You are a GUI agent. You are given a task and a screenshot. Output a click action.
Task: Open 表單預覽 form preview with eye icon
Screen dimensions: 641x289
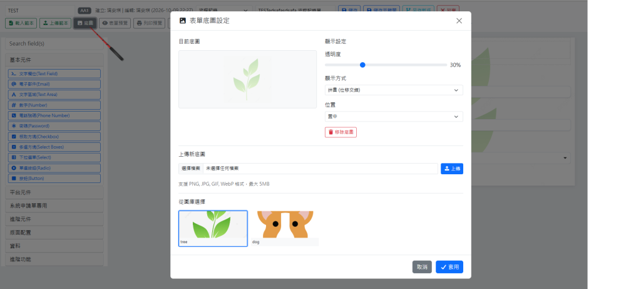pos(115,23)
